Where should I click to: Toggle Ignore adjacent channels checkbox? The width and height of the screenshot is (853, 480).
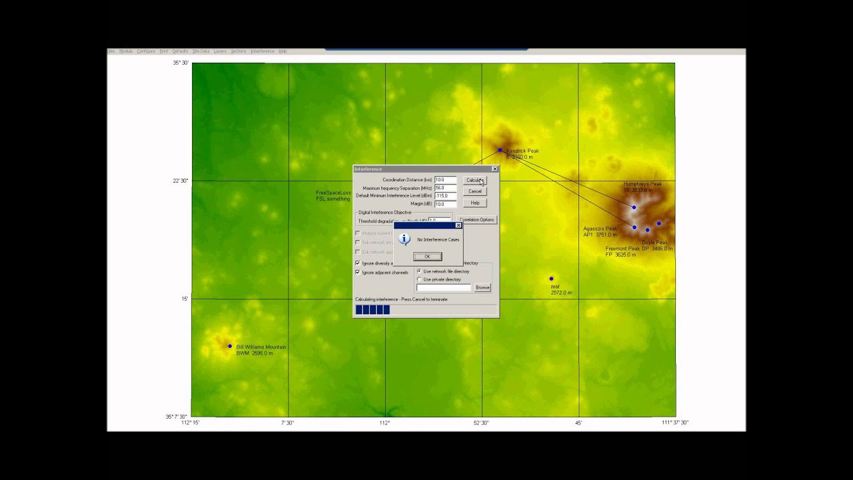tap(358, 272)
